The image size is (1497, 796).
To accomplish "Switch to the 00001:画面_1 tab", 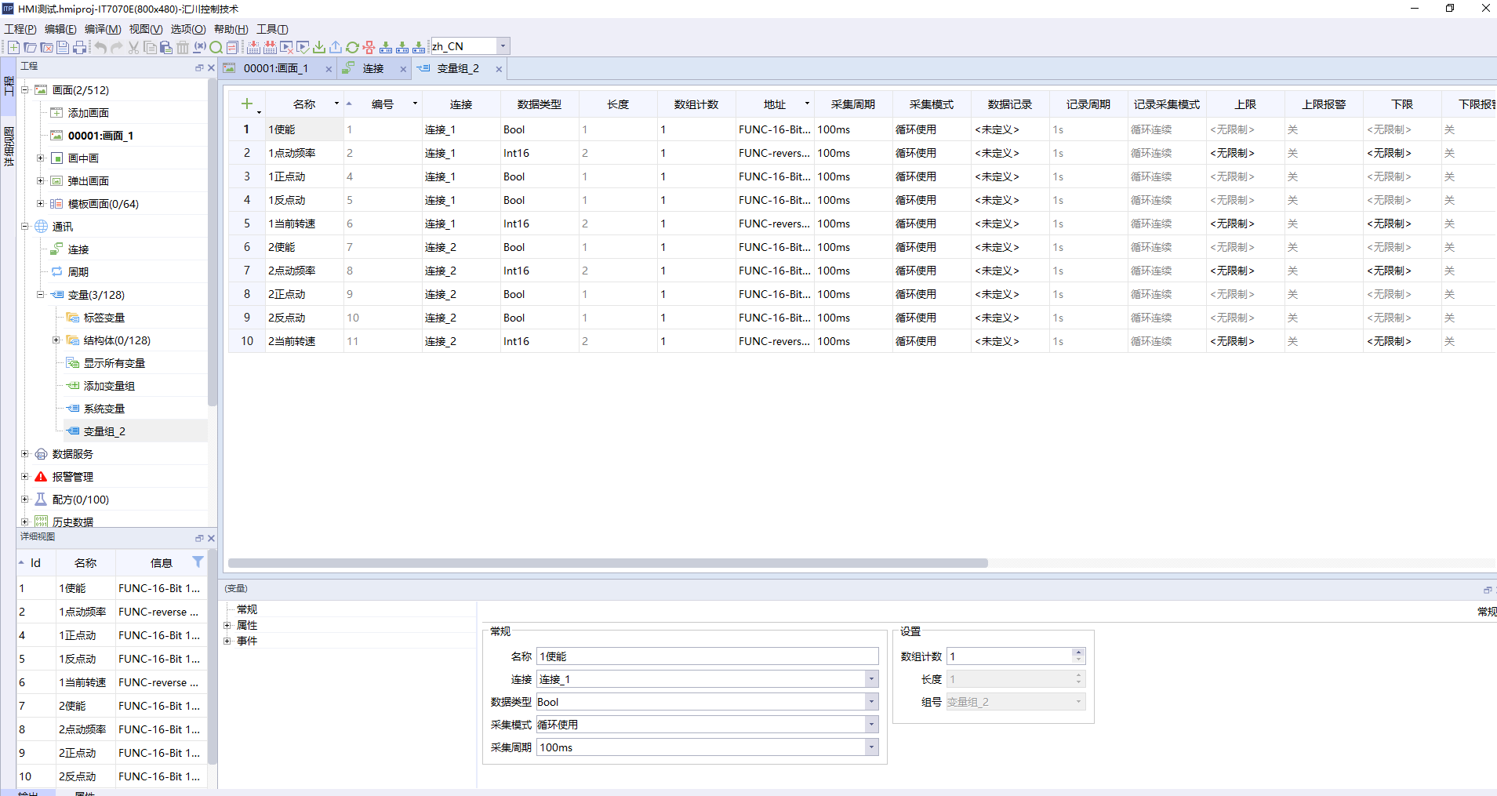I will (x=275, y=69).
